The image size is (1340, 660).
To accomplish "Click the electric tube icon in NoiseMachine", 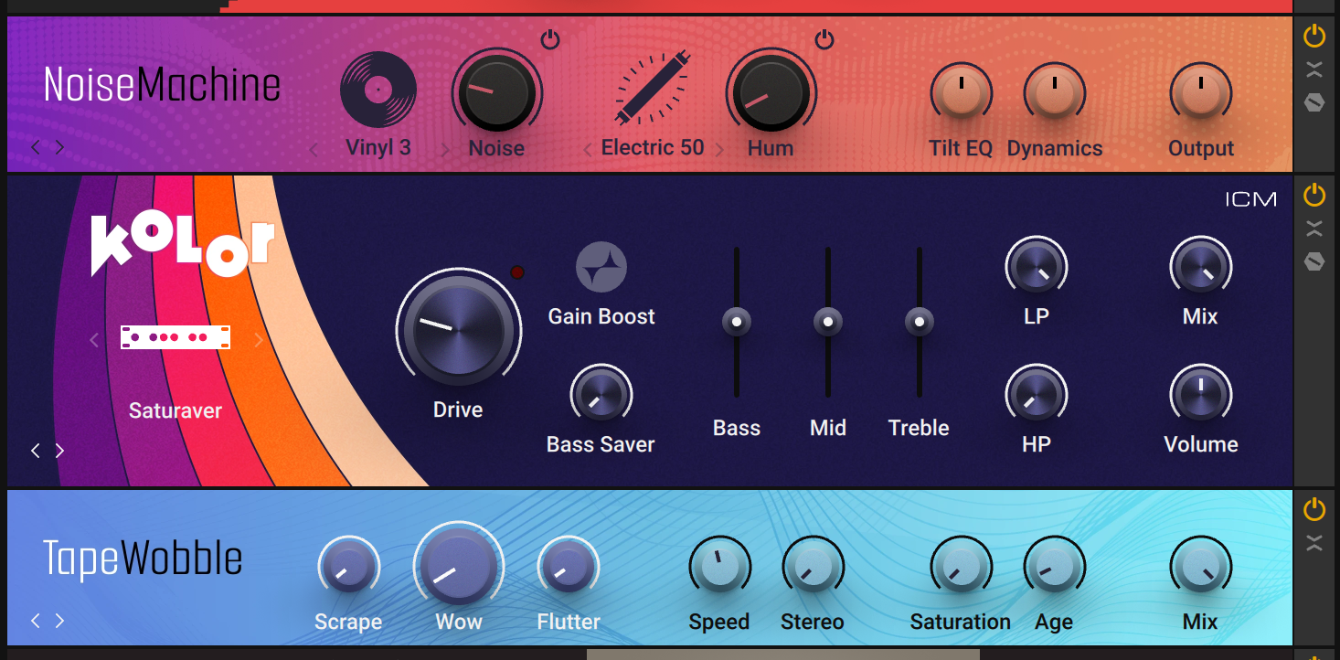I will [x=653, y=90].
